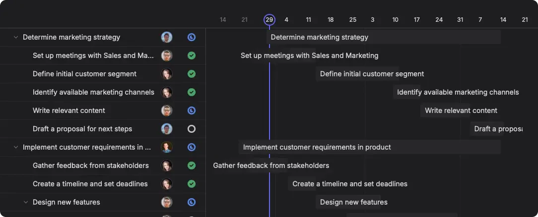This screenshot has width=538, height=217.
Task: Open assignee avatar for Define initial customer segment
Action: 167,74
